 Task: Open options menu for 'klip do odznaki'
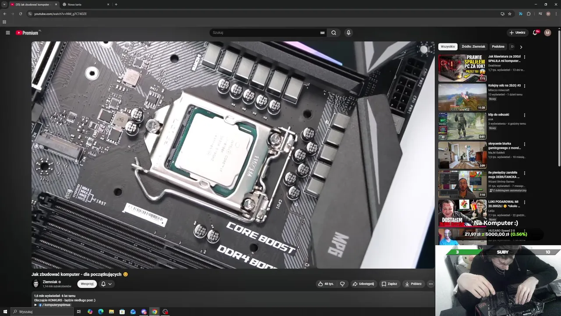coord(525,115)
